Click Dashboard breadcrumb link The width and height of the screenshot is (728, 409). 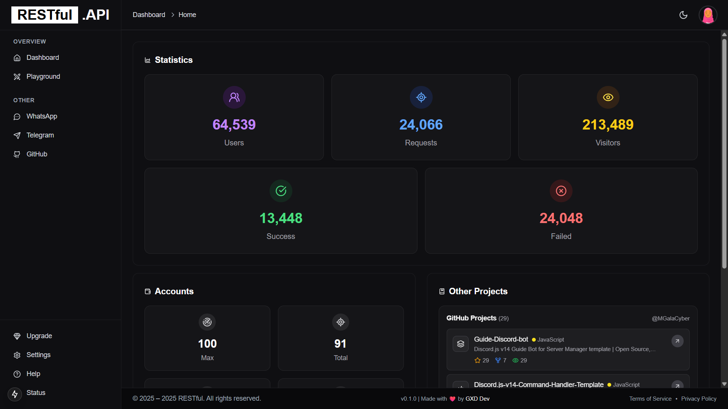coord(149,15)
